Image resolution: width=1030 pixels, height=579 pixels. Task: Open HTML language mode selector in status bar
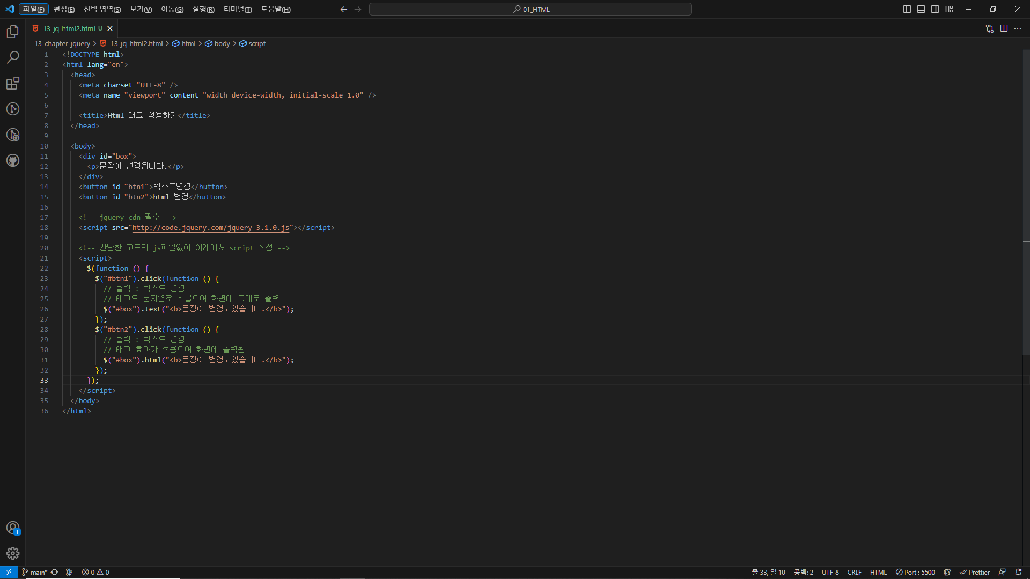878,572
